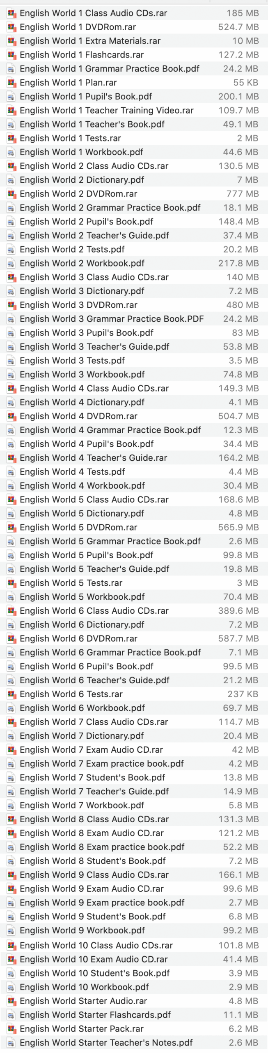Click the PDF icon of English World 1 Grammar Practice Book.pdf
Screen dimensions: 268x1053
(x=11, y=69)
